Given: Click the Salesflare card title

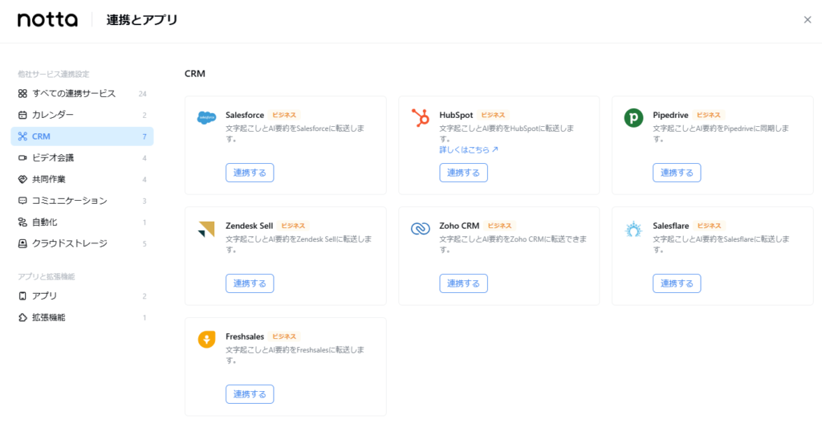Looking at the screenshot, I should 671,226.
